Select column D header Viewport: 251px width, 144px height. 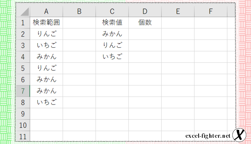145,11
